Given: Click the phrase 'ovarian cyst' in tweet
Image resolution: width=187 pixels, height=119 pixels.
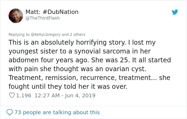Looking at the screenshot, I should click(x=126, y=69).
